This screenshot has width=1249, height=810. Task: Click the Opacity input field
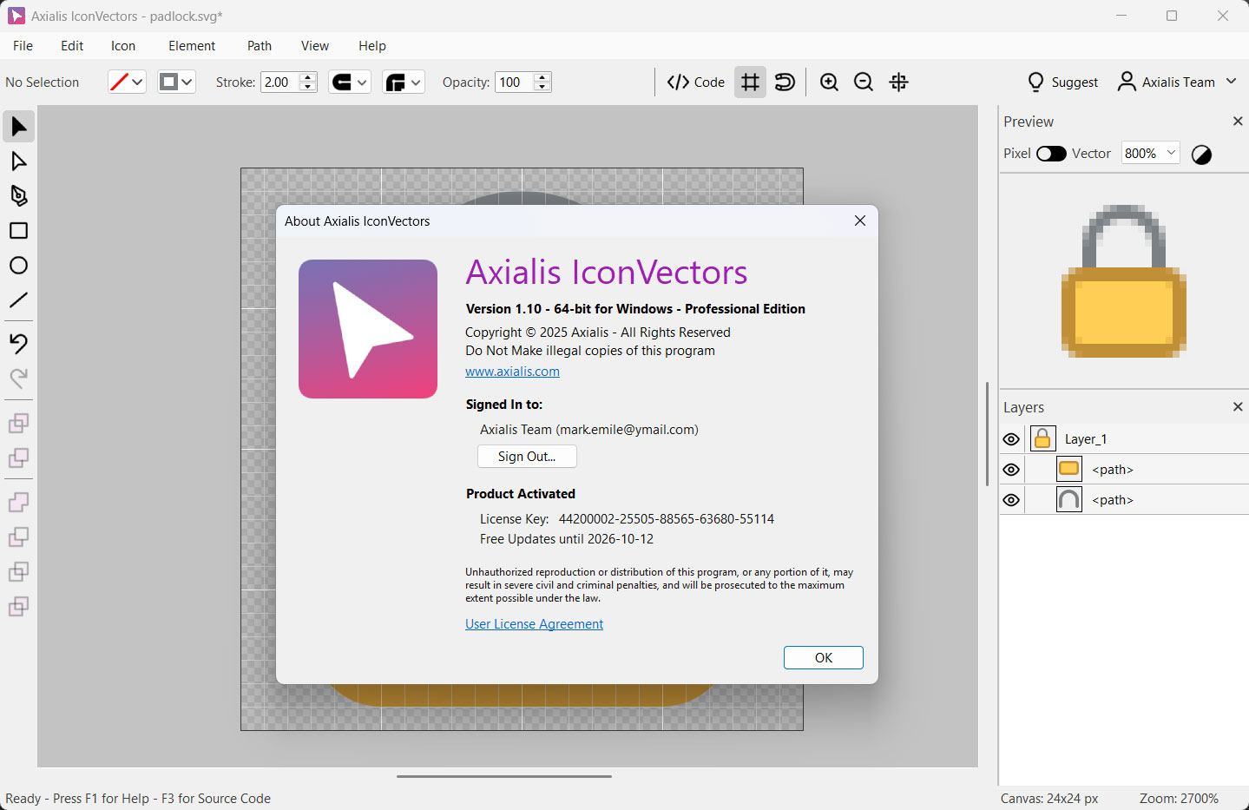[x=514, y=82]
